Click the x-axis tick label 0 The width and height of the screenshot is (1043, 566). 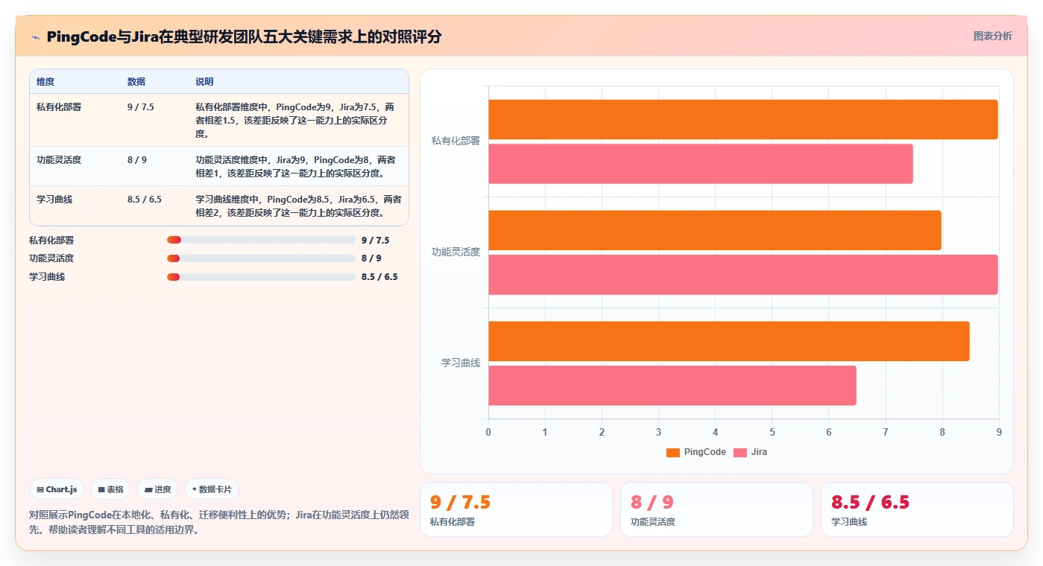(488, 432)
